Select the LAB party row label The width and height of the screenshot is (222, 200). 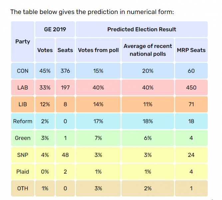[23, 88]
